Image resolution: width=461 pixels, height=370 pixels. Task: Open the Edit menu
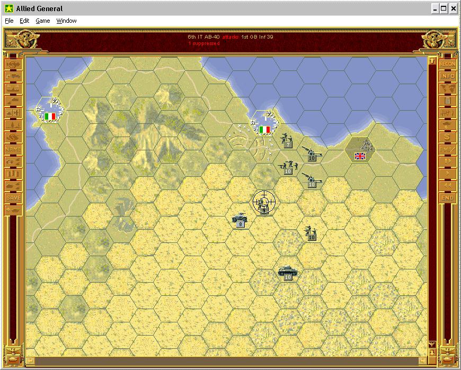coord(24,21)
